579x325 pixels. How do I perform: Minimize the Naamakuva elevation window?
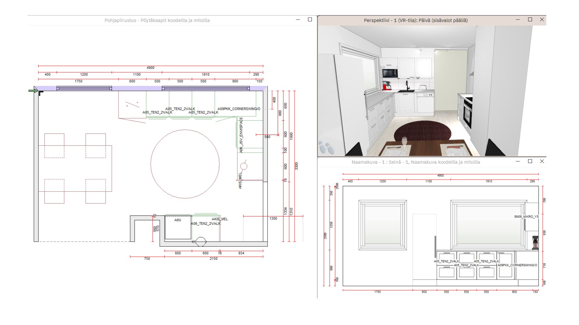[x=518, y=161]
